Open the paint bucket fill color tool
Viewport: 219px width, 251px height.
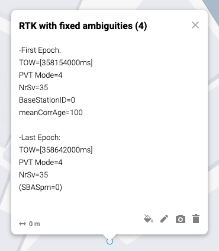pos(149,219)
